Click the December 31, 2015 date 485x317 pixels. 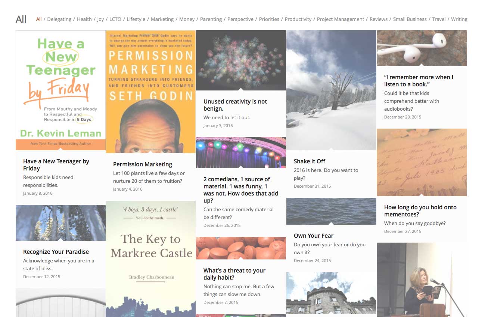coord(312,186)
